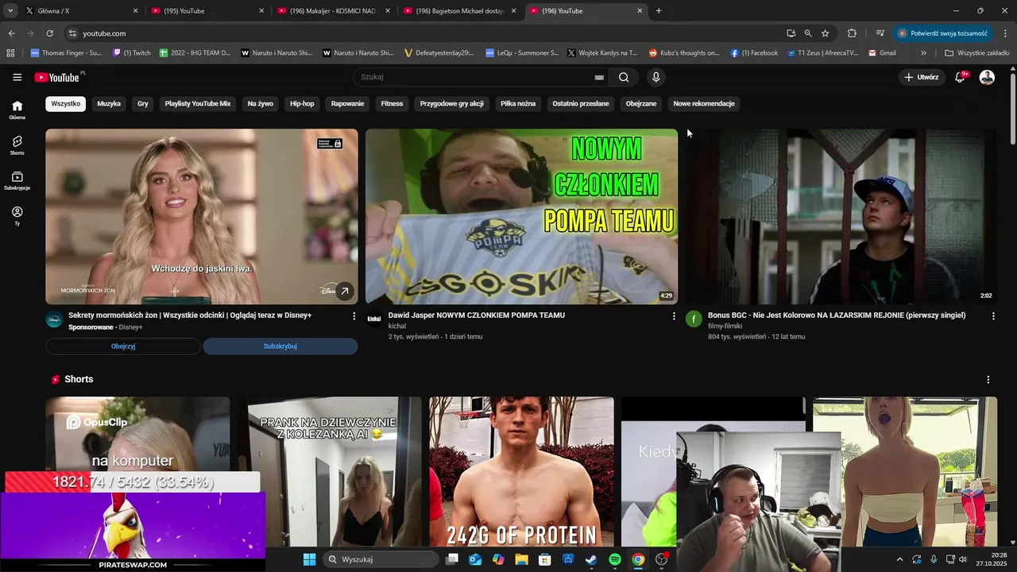Open the Disney+ ad external link arrow
1017x572 pixels.
click(344, 292)
